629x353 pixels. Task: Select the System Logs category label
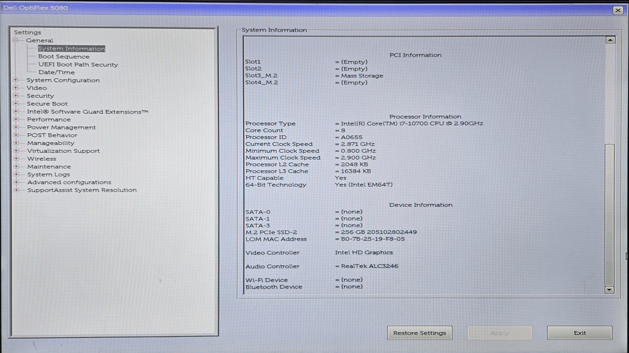[48, 174]
